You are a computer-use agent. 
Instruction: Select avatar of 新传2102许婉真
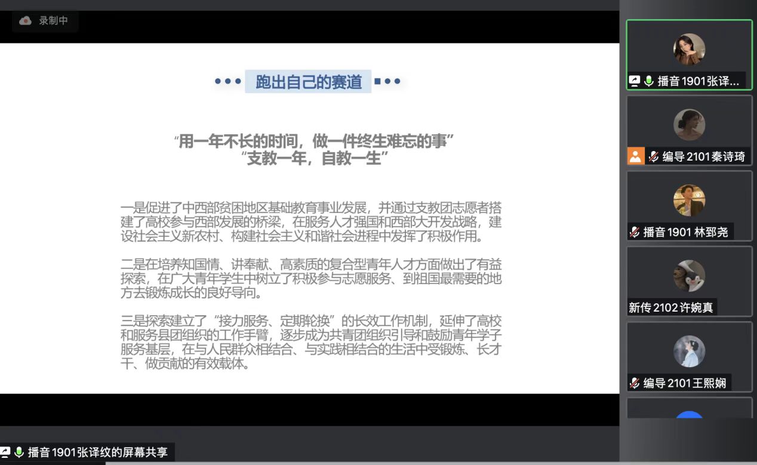pos(689,276)
